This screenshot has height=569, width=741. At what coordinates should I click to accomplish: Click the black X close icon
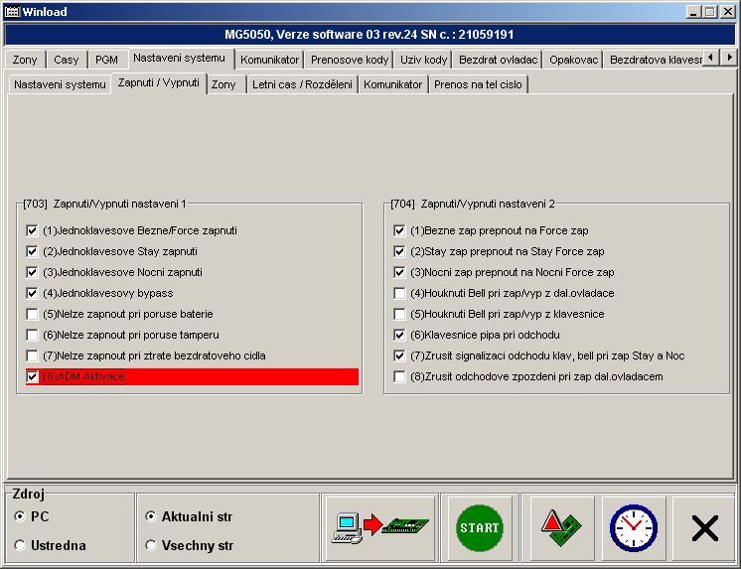[704, 528]
